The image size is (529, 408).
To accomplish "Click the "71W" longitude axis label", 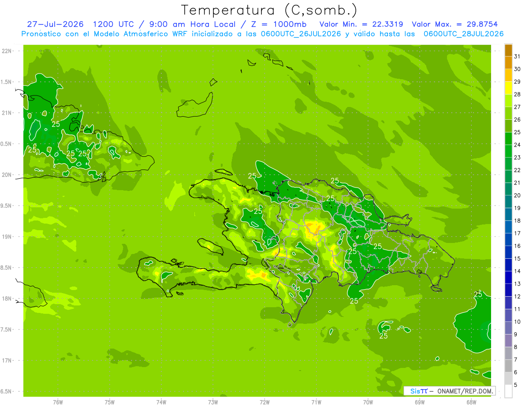I will (316, 402).
